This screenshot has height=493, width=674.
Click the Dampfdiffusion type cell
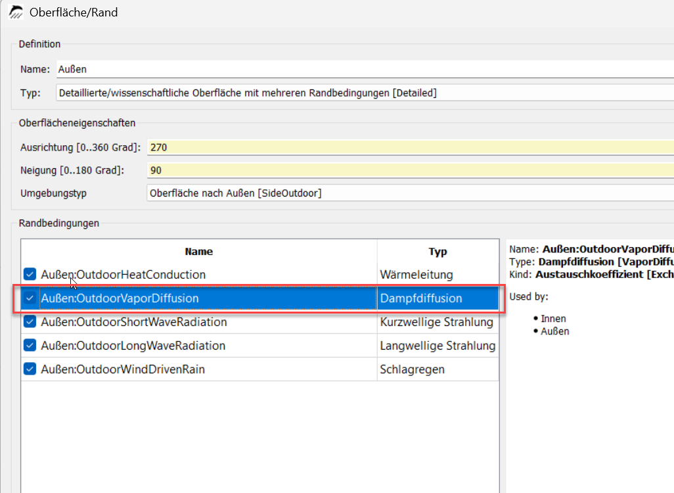(438, 298)
